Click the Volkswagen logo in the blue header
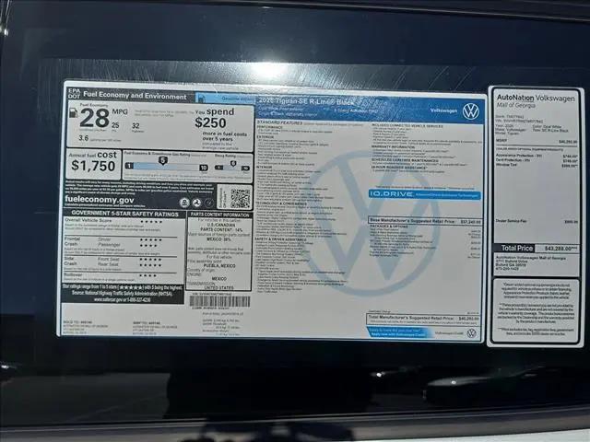 point(471,111)
